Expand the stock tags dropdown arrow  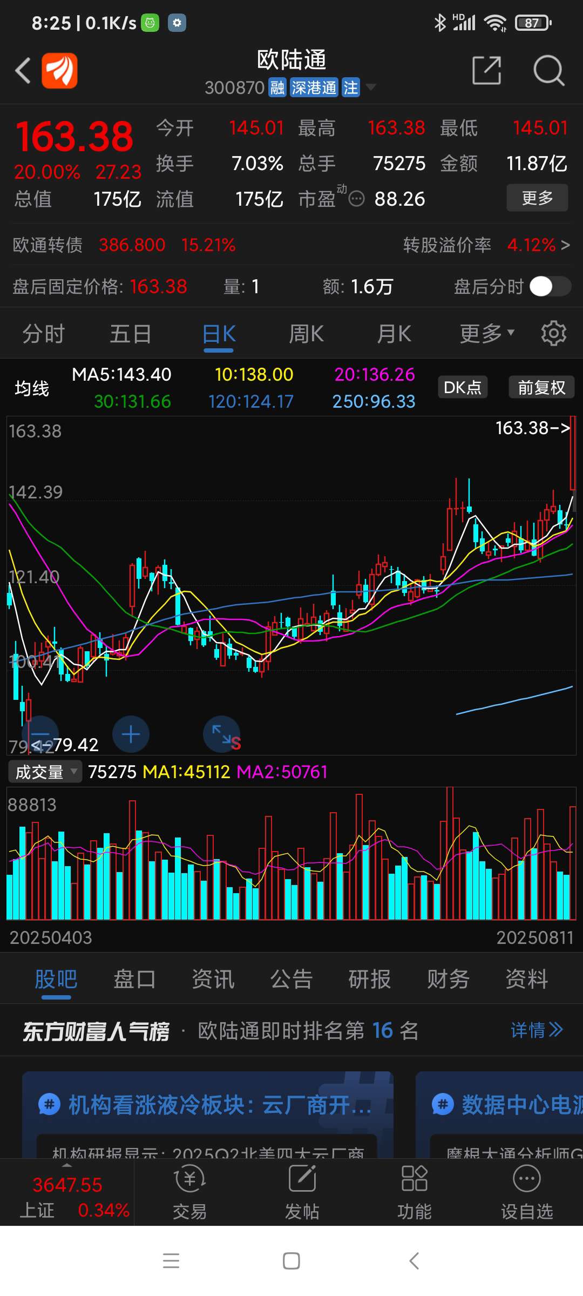pos(371,87)
